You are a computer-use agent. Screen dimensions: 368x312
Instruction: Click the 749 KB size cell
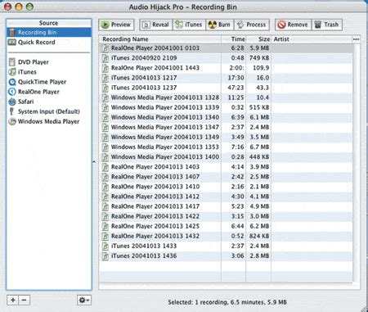coord(259,58)
